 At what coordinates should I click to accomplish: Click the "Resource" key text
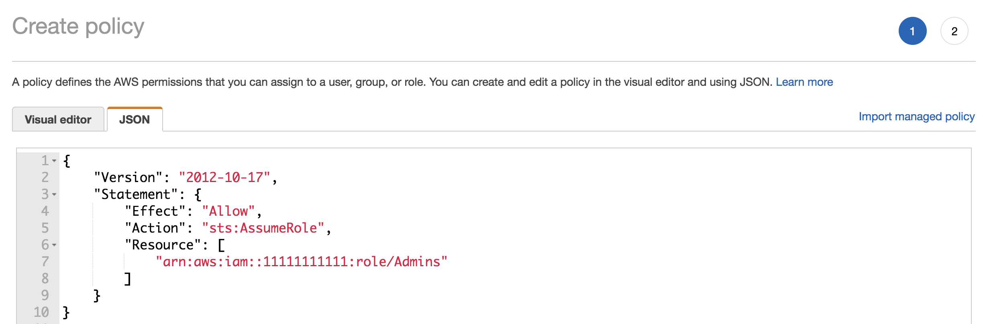pyautogui.click(x=163, y=245)
